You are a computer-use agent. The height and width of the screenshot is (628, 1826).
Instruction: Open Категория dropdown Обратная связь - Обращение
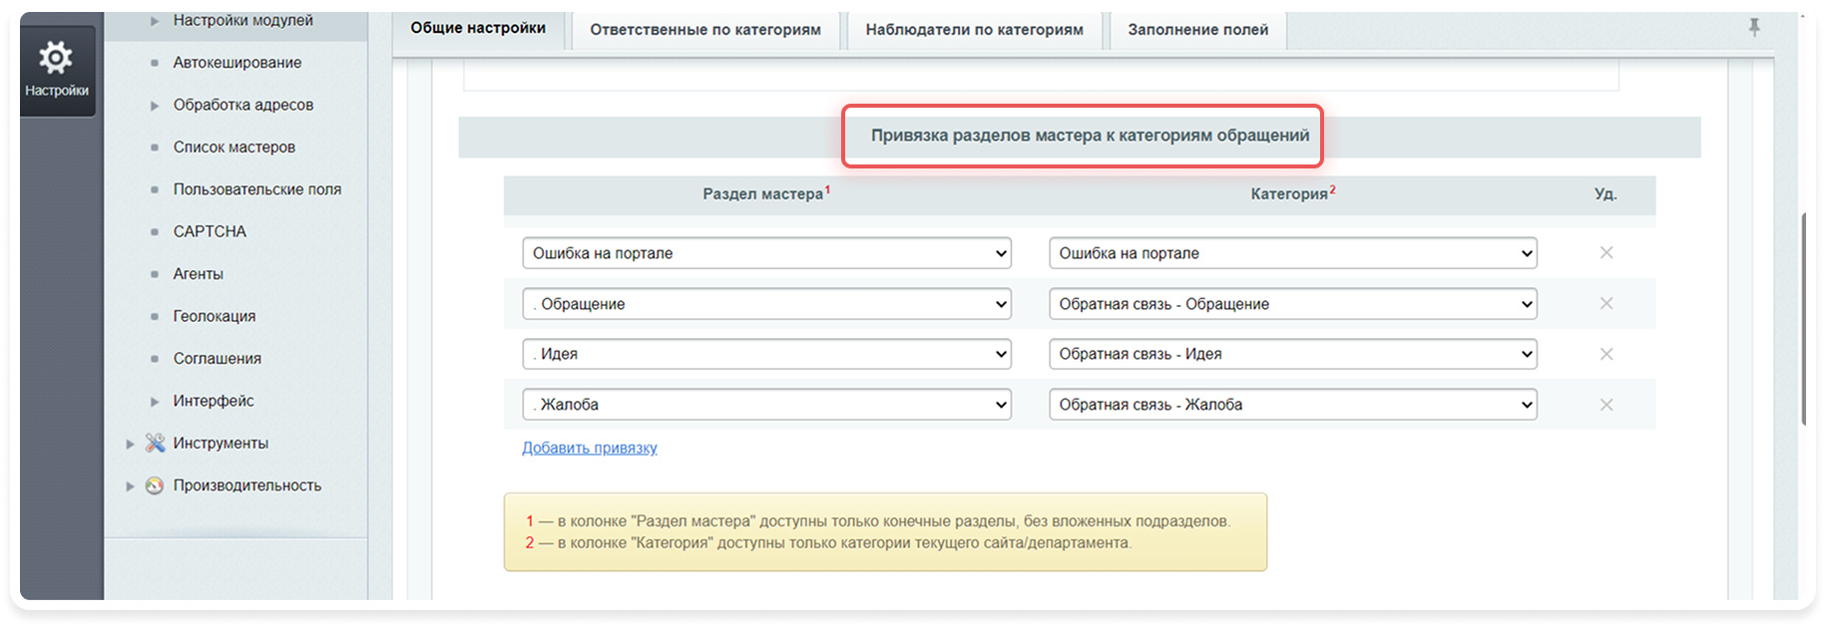[x=1293, y=304]
